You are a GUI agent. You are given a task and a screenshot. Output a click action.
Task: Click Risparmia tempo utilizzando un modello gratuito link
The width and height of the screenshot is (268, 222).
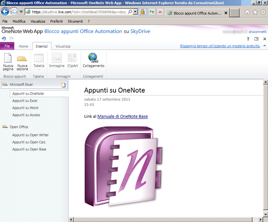(220, 46)
